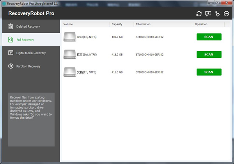The height and width of the screenshot is (164, 234).
Task: Click the 415.5 GB capacity value
Action: 117,72
